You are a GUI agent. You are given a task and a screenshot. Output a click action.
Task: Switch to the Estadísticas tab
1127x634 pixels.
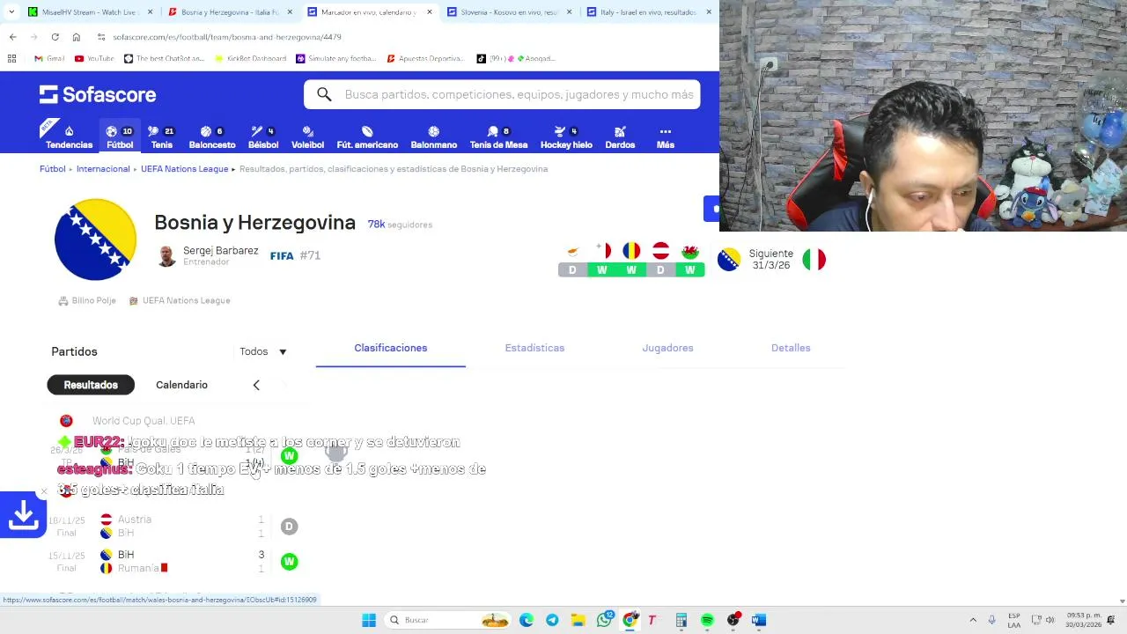(x=534, y=348)
